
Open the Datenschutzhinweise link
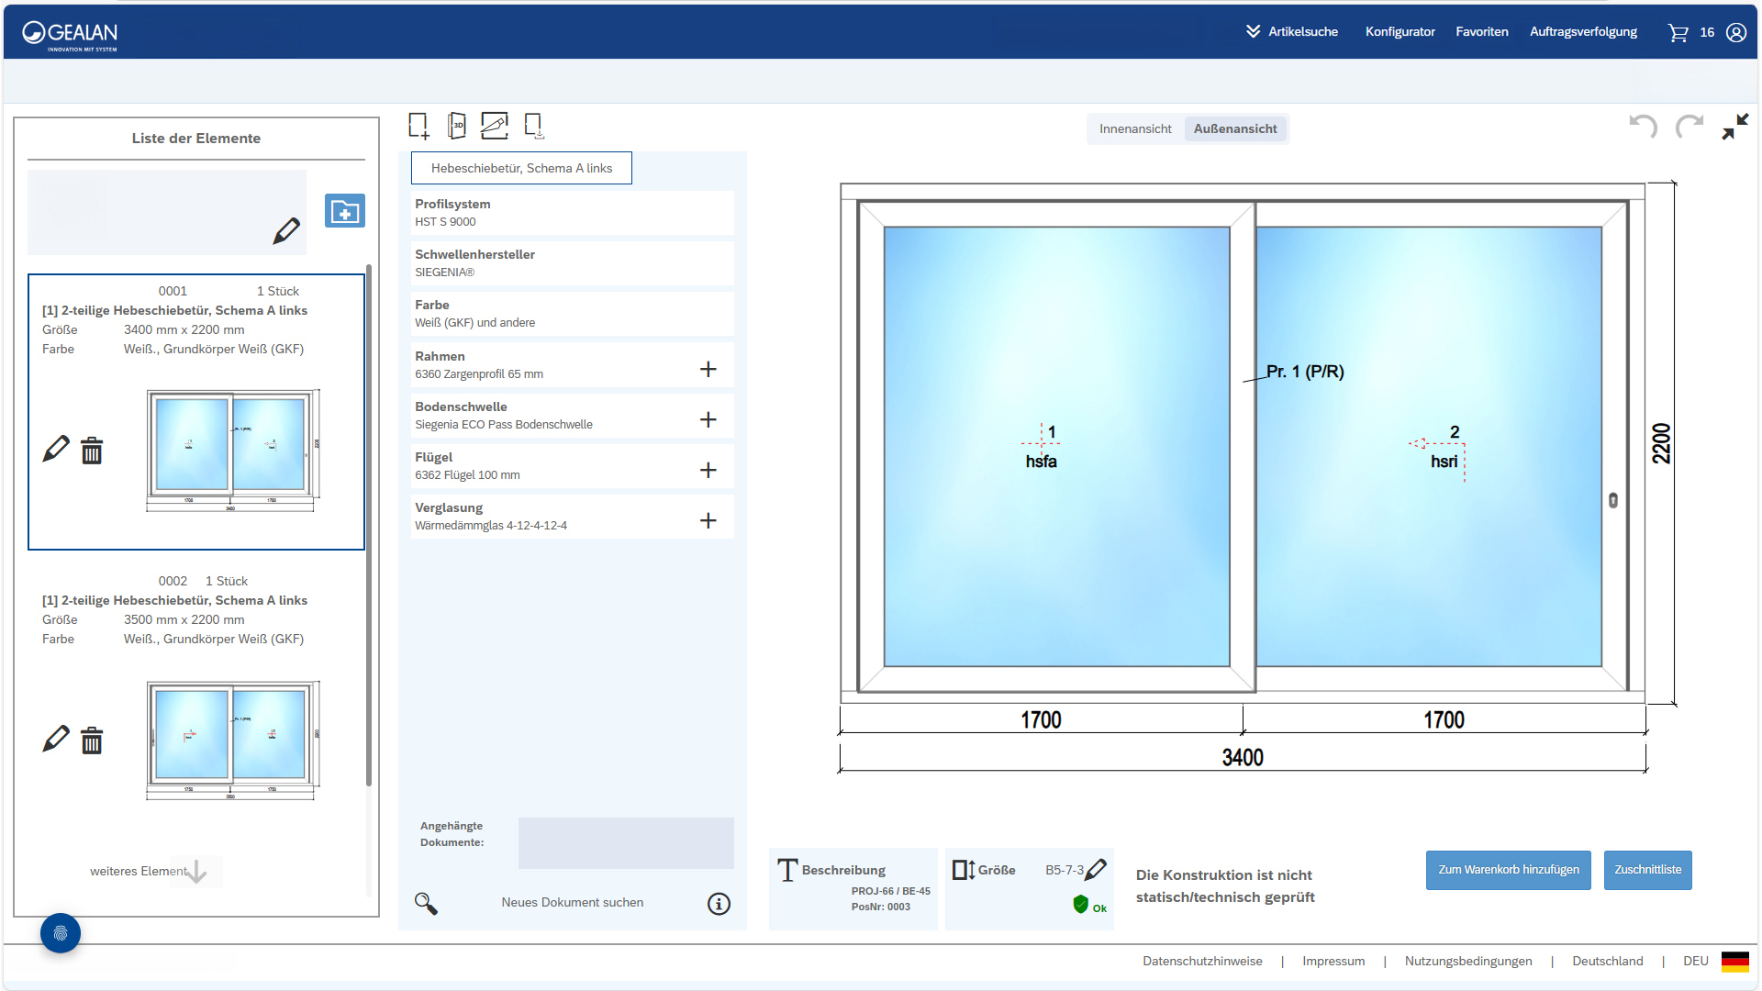coord(1202,962)
